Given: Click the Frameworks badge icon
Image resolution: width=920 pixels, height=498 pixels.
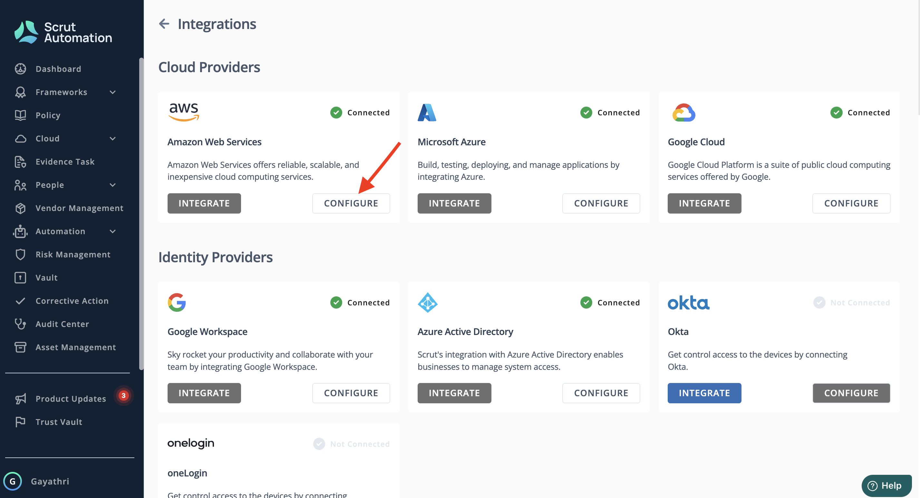Looking at the screenshot, I should tap(20, 92).
